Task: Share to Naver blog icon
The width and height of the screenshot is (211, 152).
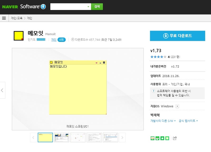Action: [152, 138]
